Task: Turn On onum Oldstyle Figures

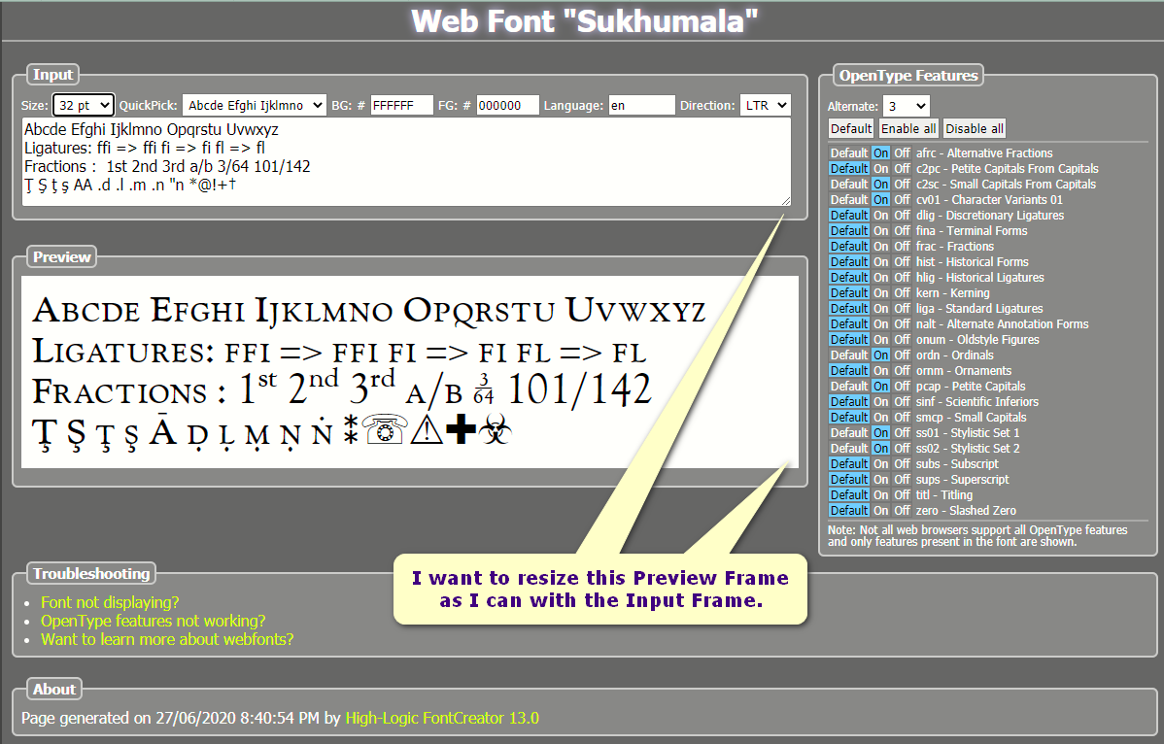Action: (x=881, y=340)
